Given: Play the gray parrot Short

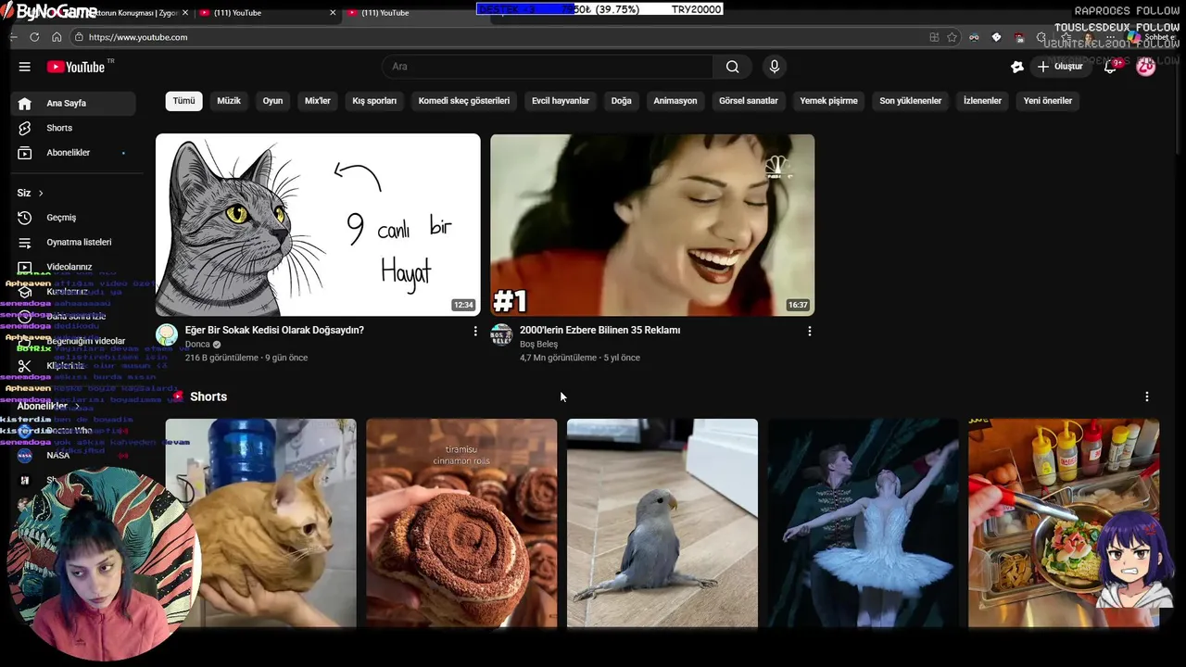Looking at the screenshot, I should [x=662, y=523].
